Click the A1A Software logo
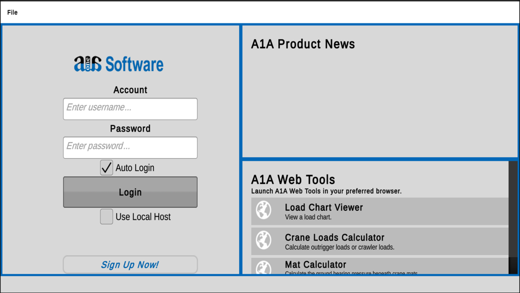This screenshot has width=520, height=293. (x=119, y=63)
